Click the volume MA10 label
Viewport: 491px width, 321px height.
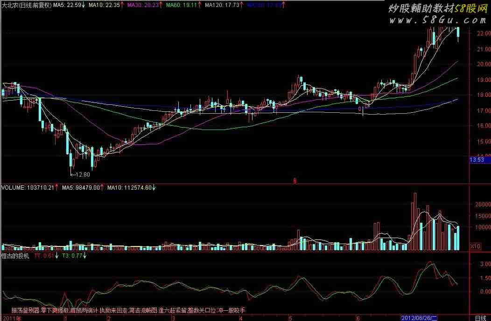[x=131, y=188]
